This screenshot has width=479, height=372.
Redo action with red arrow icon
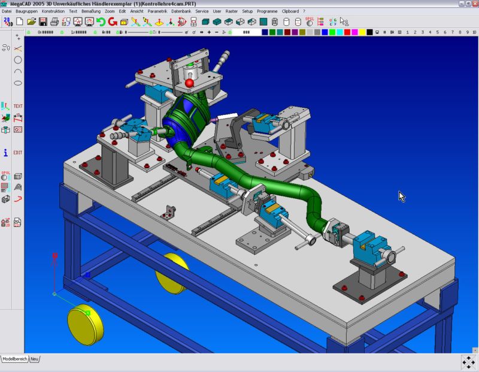click(x=112, y=22)
